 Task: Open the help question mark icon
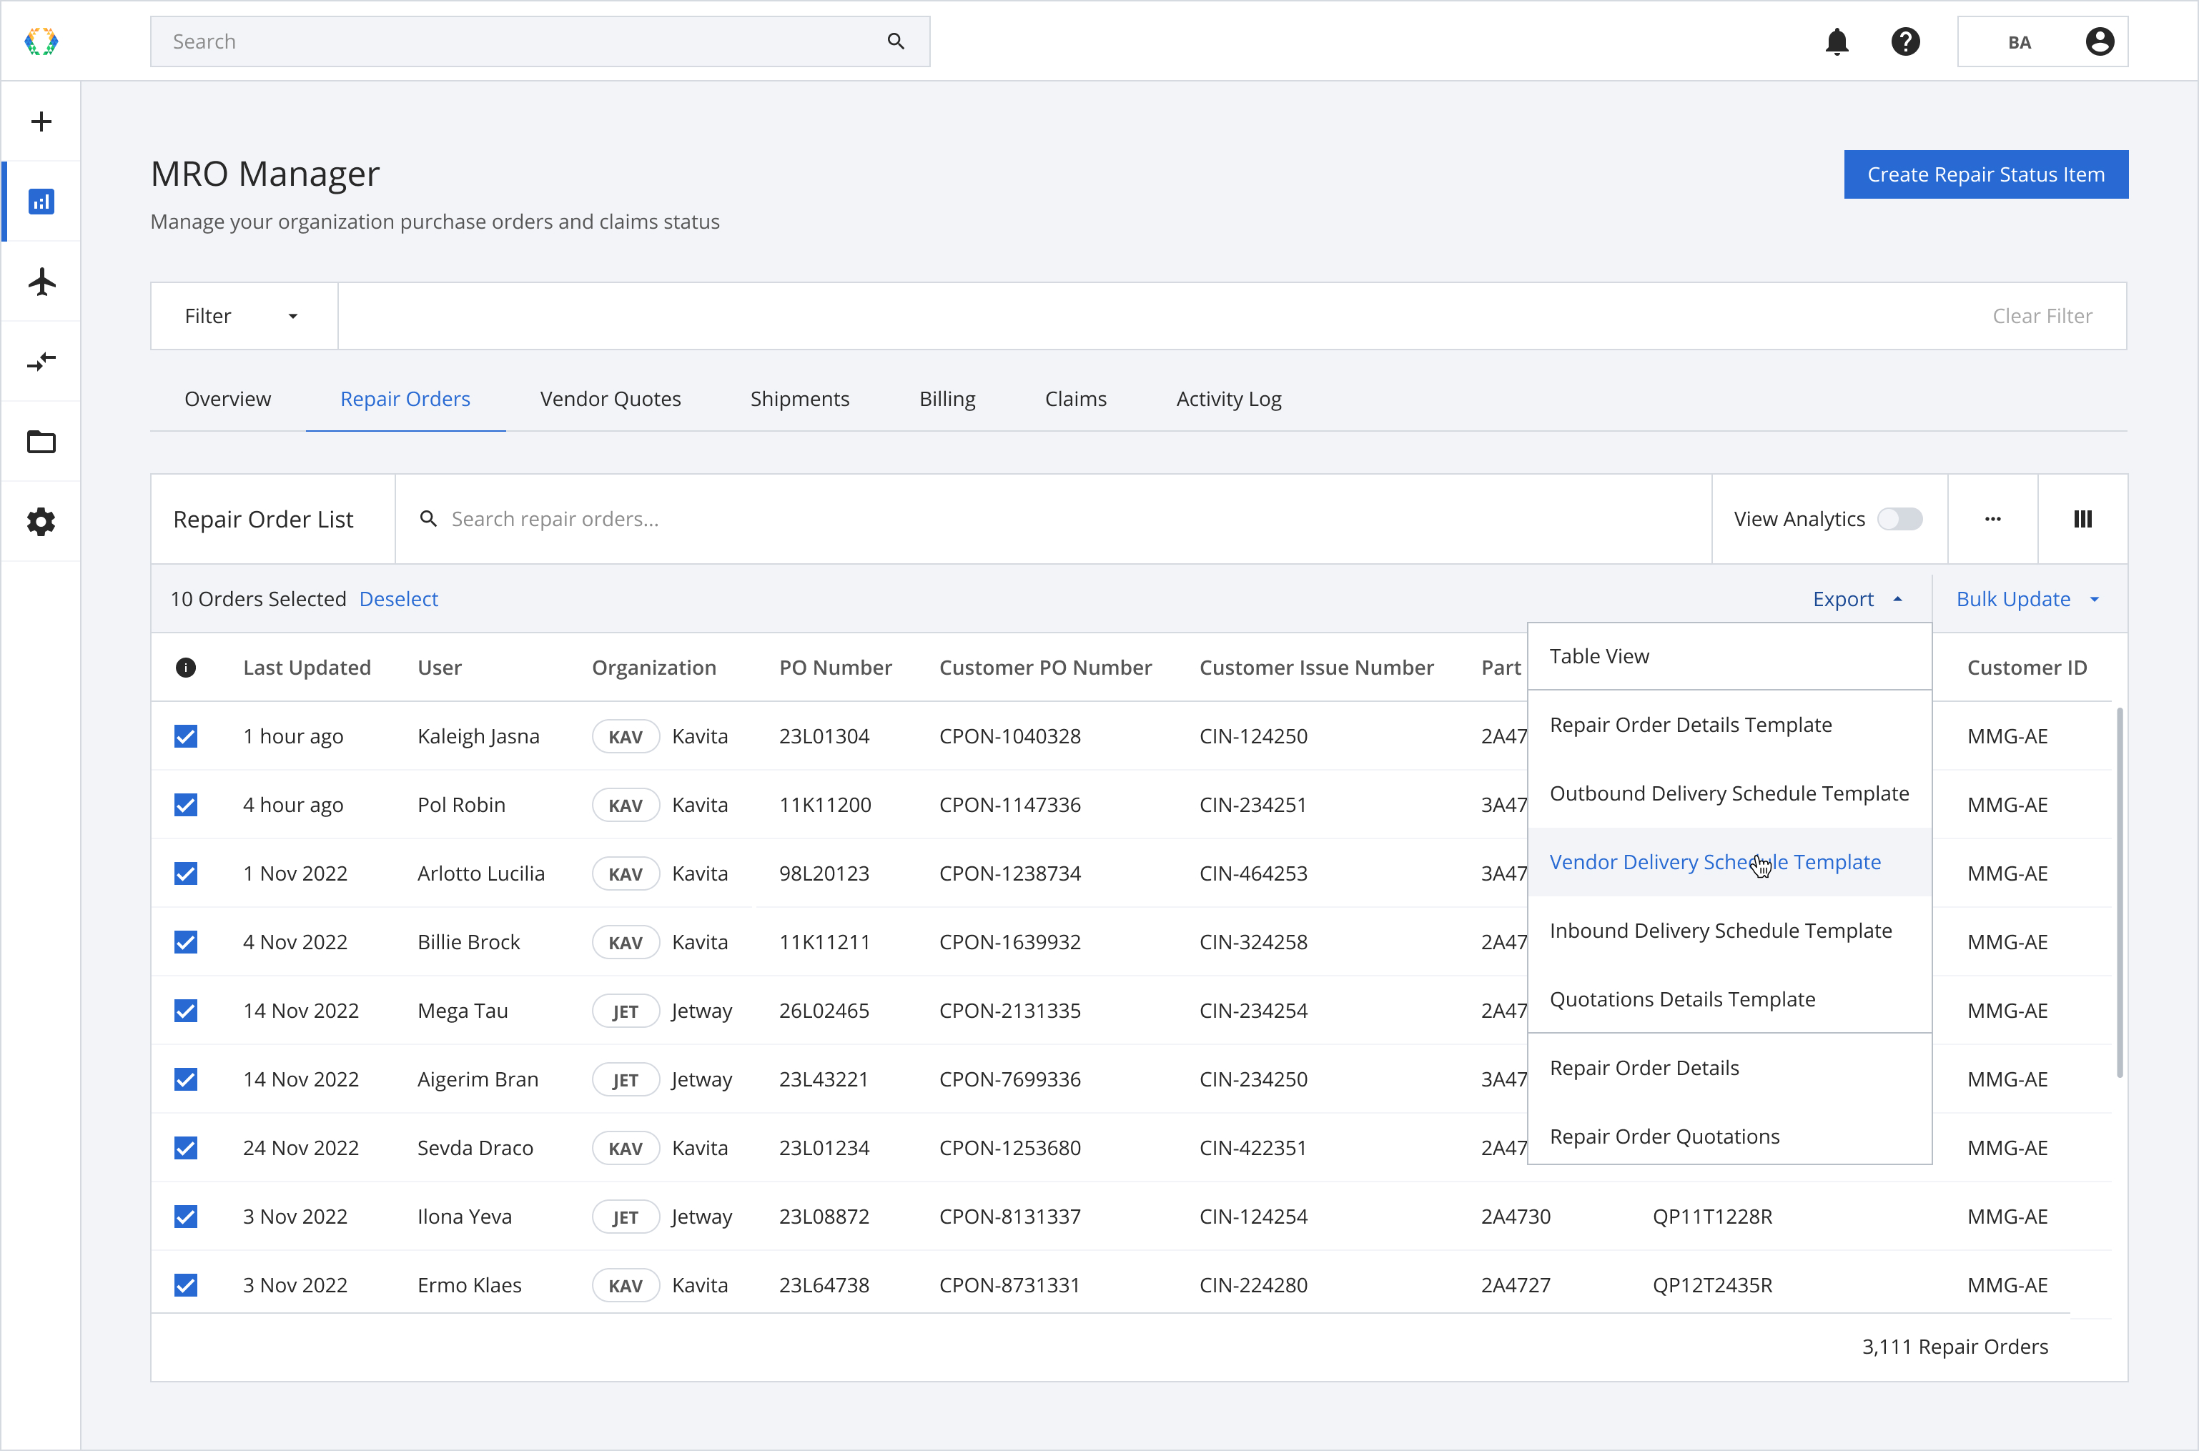(x=1906, y=41)
